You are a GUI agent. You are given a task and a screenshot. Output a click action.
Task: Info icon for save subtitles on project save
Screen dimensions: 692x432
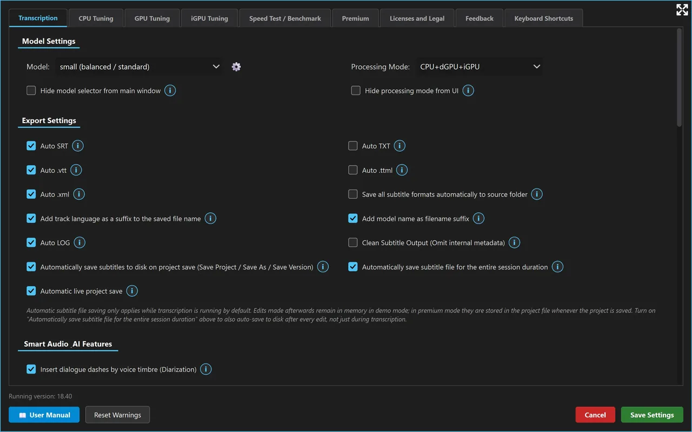click(323, 267)
